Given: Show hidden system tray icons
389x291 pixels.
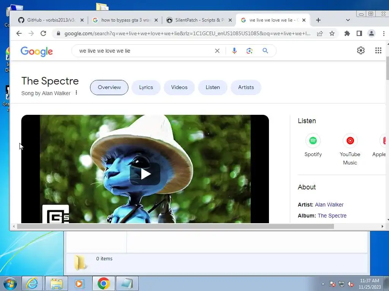Looking at the screenshot, I should point(323,284).
